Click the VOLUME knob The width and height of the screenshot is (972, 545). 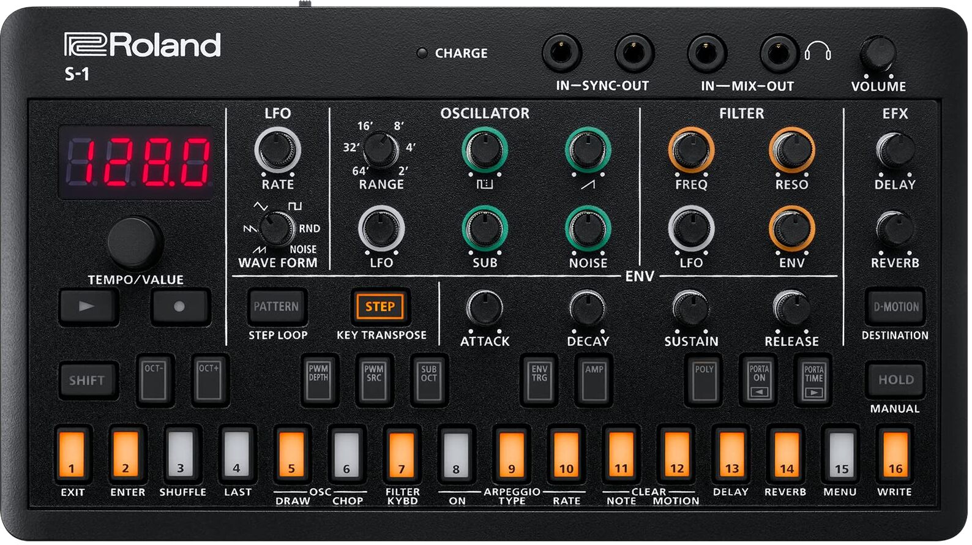click(878, 54)
